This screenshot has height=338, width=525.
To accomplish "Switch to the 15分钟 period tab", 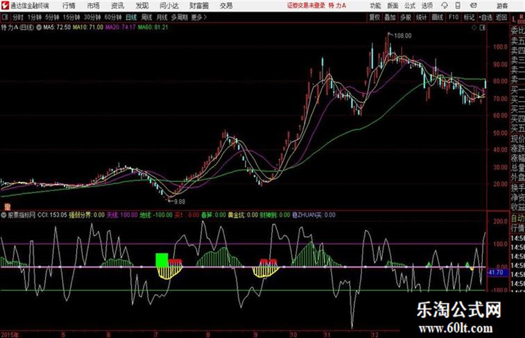I will pyautogui.click(x=72, y=17).
